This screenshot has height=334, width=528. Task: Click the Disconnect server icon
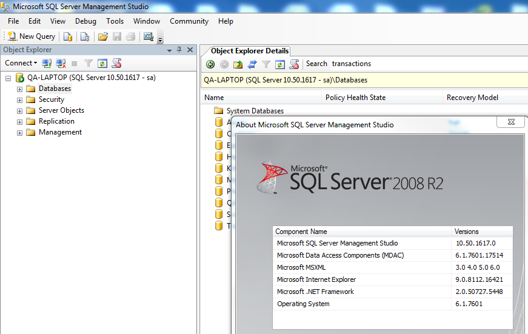(x=61, y=63)
